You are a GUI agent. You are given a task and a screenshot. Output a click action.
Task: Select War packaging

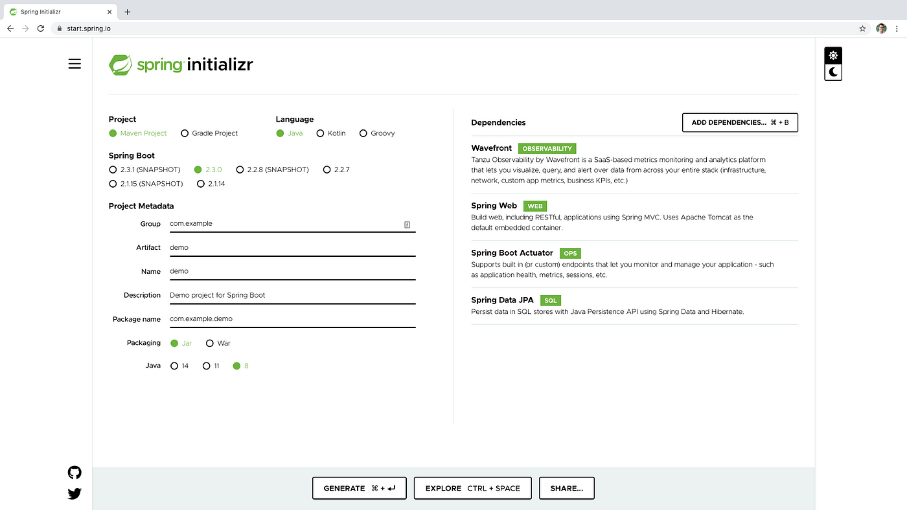point(218,343)
